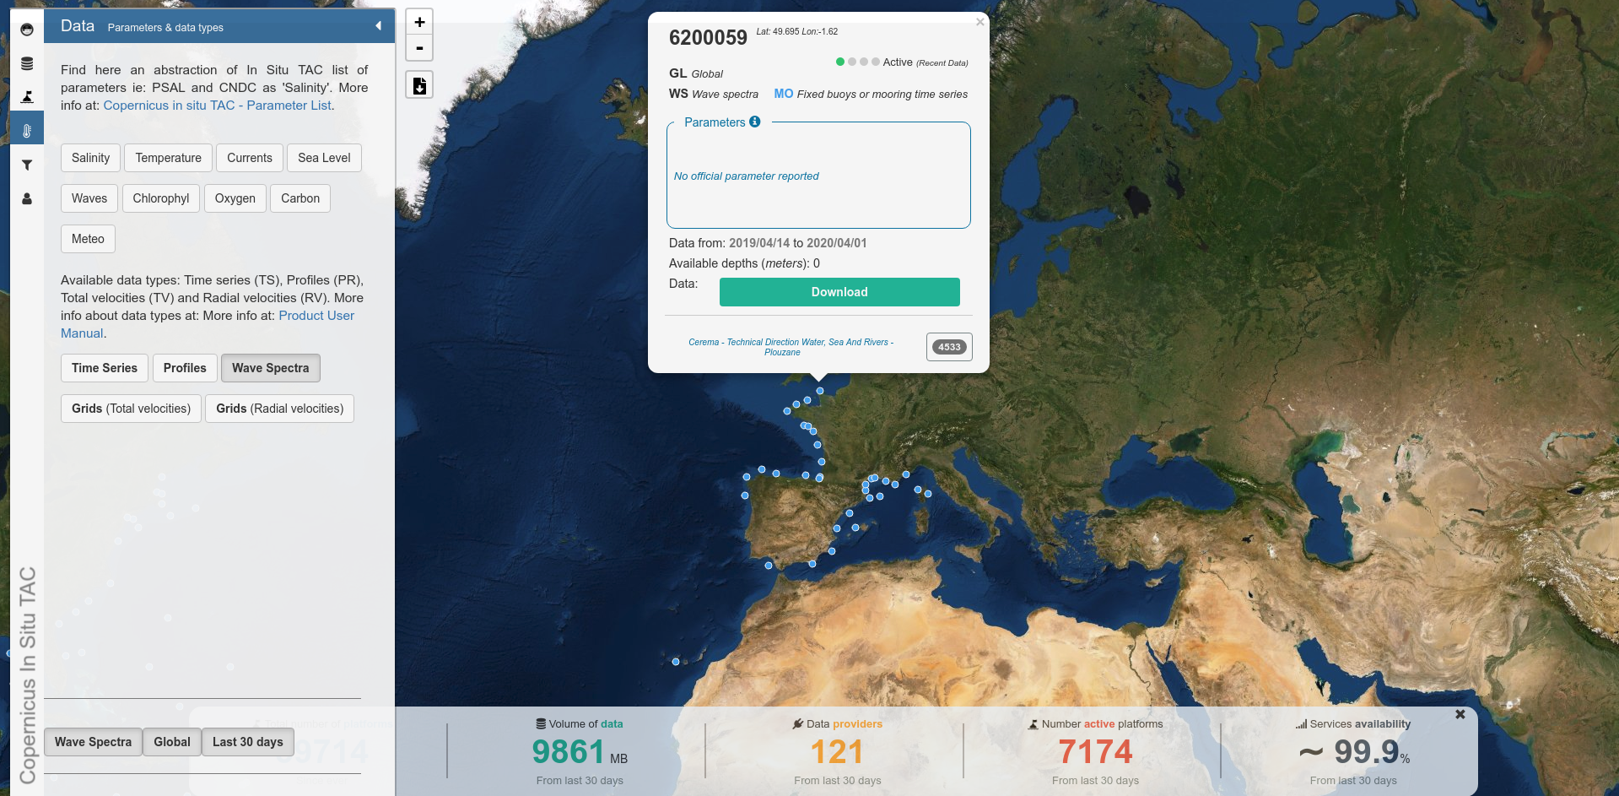The image size is (1619, 796).
Task: Toggle the Salinity parameter filter
Action: pyautogui.click(x=90, y=158)
